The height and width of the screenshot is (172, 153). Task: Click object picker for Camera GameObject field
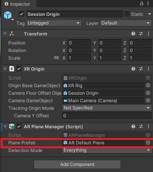coord(148,100)
